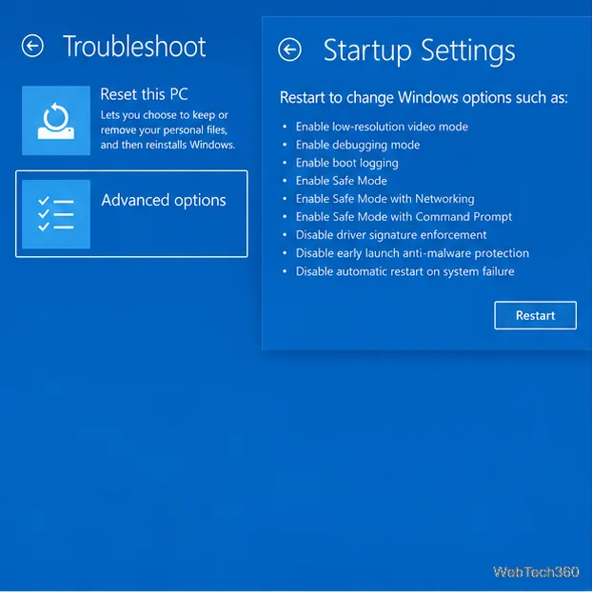Click the Reset this PC icon tile
The height and width of the screenshot is (592, 592).
click(56, 121)
